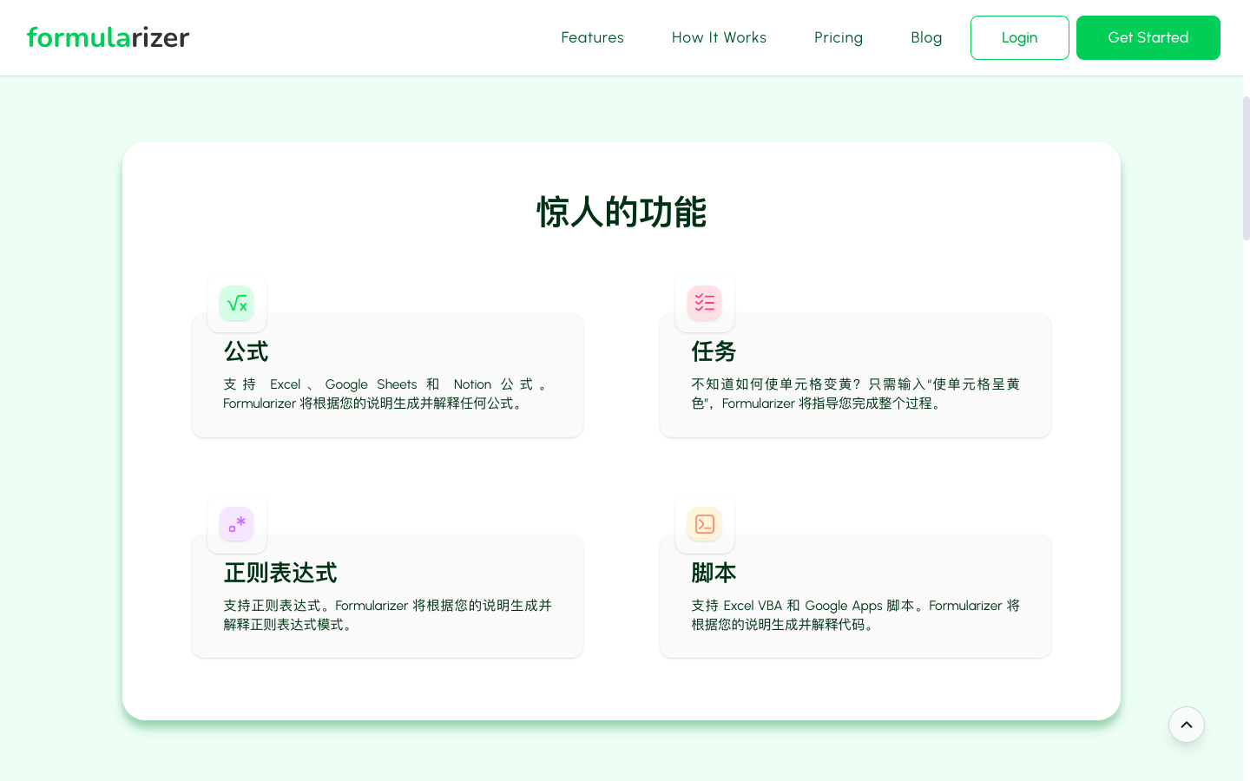This screenshot has height=781, width=1250.
Task: Click the Formularizer text in 公式 description
Action: click(260, 404)
